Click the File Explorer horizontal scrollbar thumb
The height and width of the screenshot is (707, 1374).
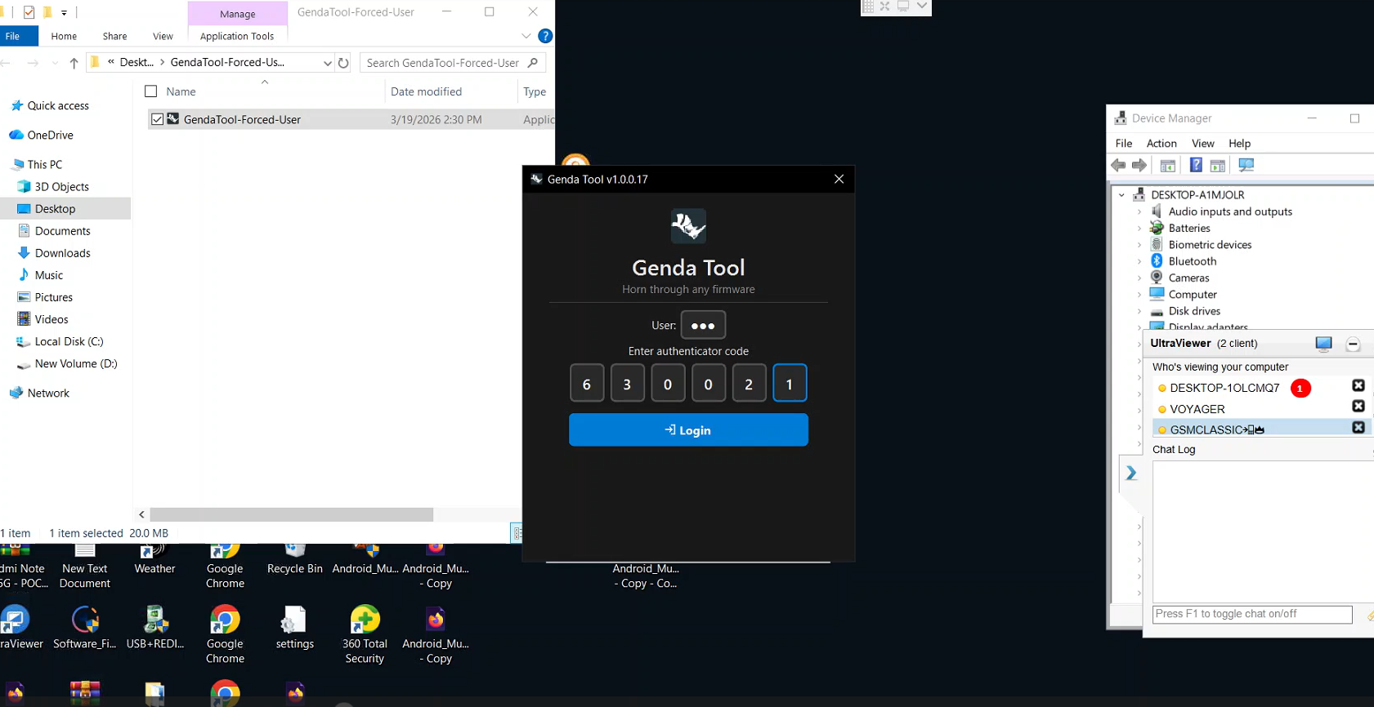point(292,514)
